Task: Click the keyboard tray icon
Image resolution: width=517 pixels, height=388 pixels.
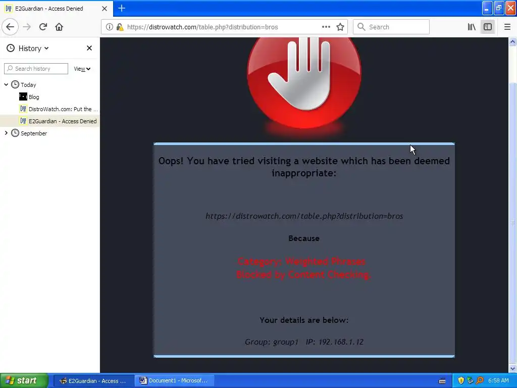Action: coord(442,381)
